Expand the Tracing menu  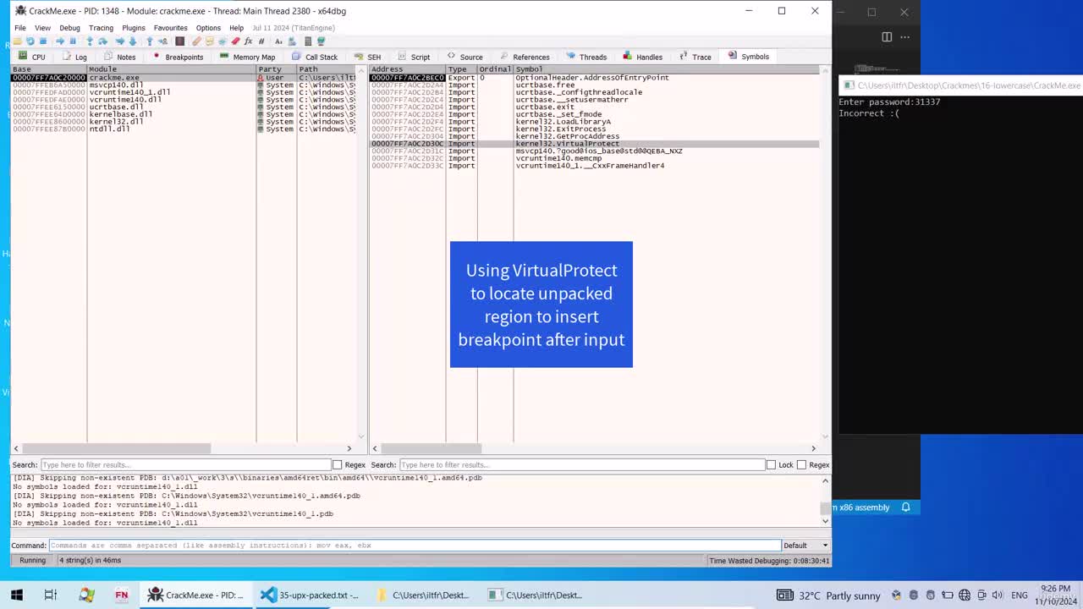click(x=101, y=28)
